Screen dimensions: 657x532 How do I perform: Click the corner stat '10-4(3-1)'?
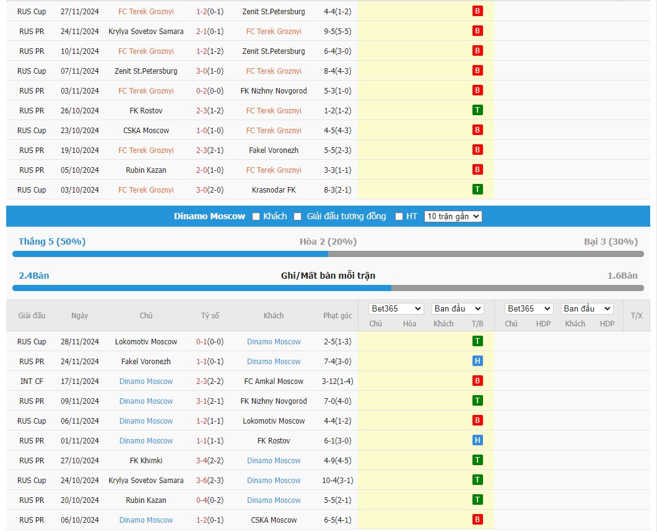point(337,481)
